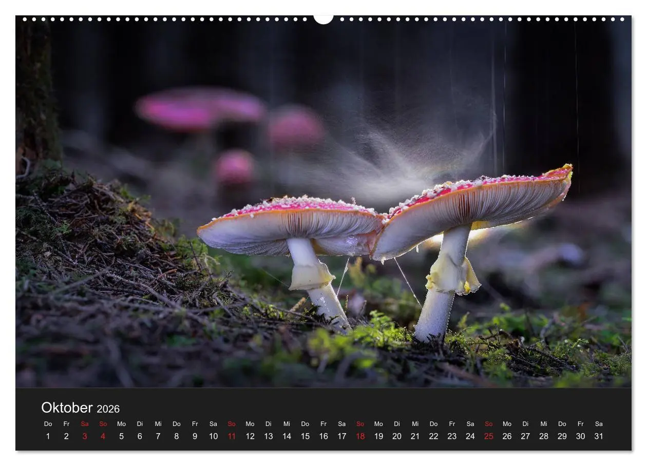
Task: Choose date 6 in the day strip
Action: click(140, 436)
